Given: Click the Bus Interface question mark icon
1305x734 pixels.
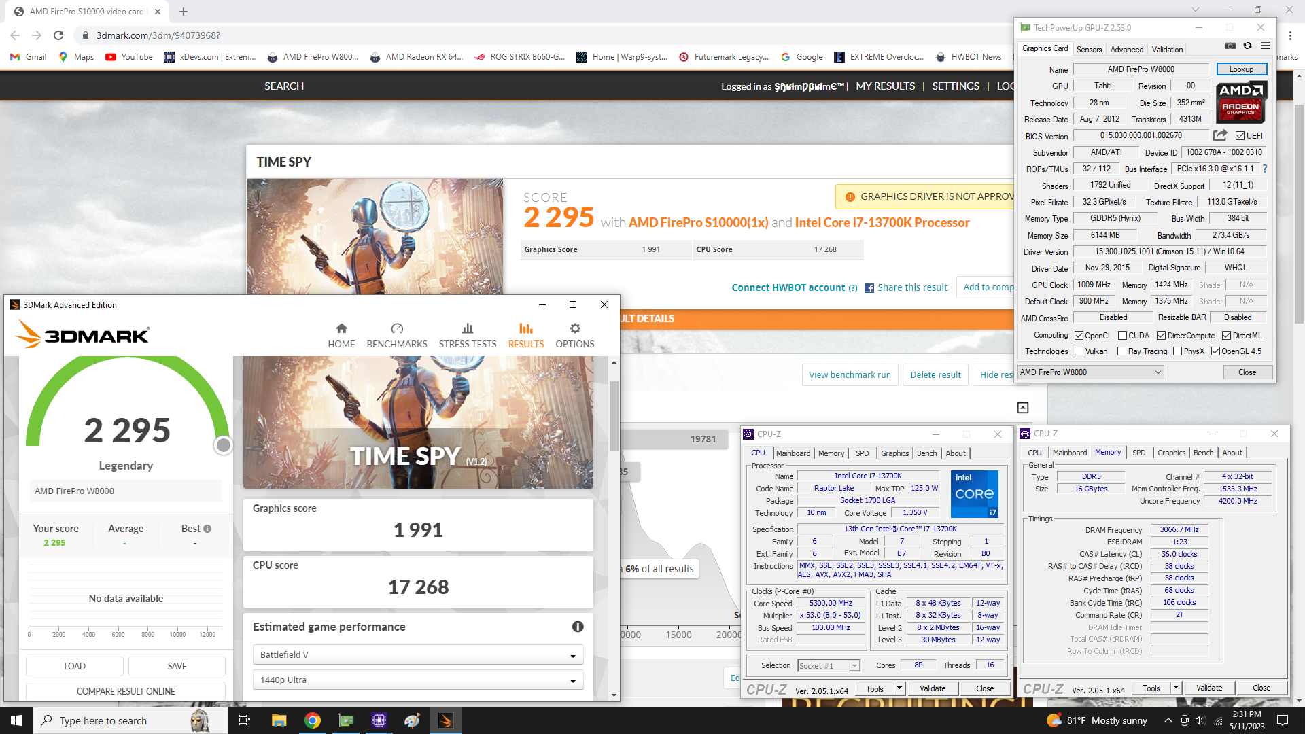Looking at the screenshot, I should [x=1265, y=169].
